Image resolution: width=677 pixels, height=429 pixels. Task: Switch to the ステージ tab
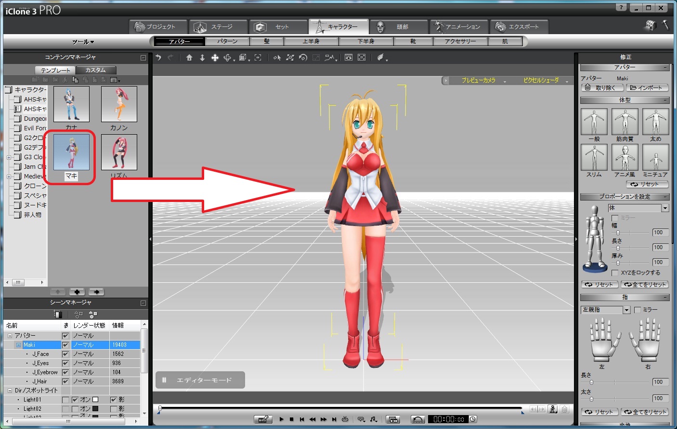click(219, 27)
